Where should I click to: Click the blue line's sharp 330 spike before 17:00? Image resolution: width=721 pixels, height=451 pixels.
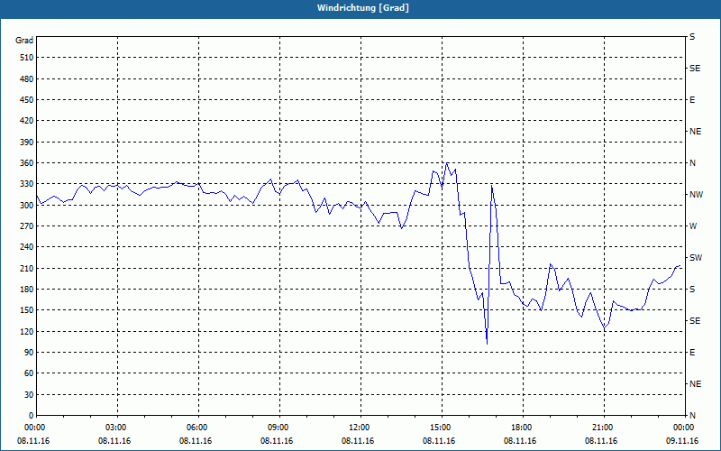click(491, 185)
